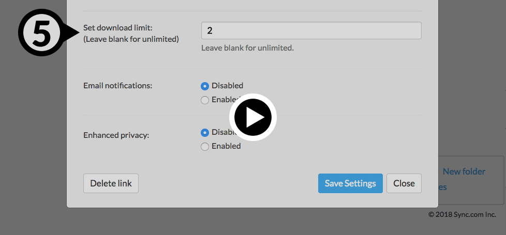
Task: Click the Delete link button
Action: pos(111,183)
